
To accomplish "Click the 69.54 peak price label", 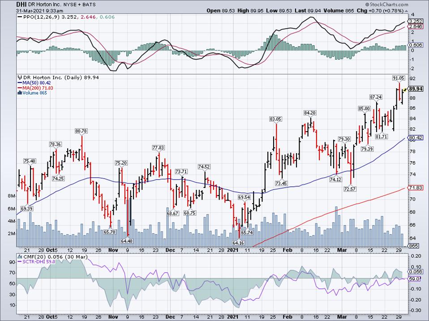I will 245,197.
